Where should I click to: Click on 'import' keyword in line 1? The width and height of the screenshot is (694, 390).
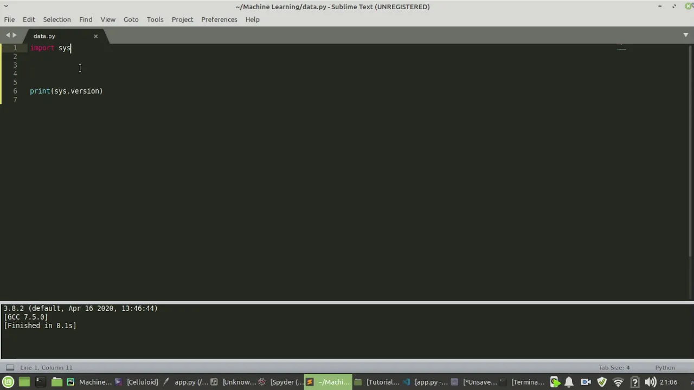click(x=42, y=48)
